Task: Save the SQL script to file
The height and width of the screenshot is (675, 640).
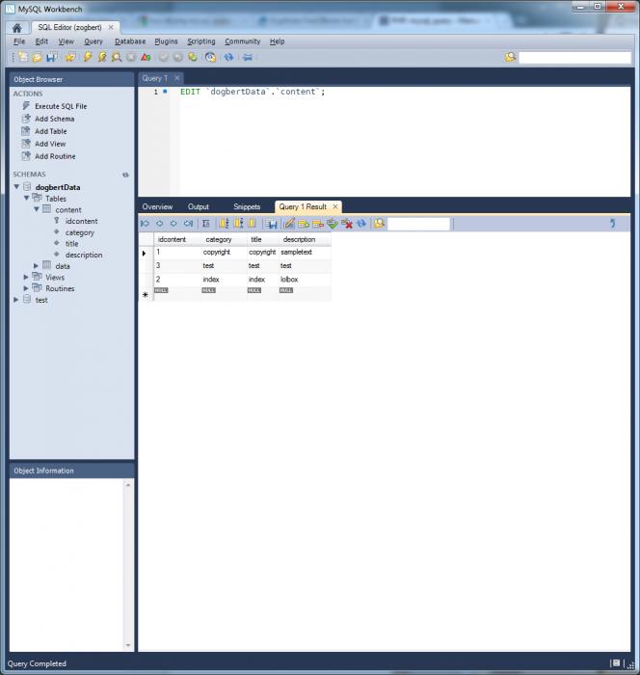Action: (52, 57)
